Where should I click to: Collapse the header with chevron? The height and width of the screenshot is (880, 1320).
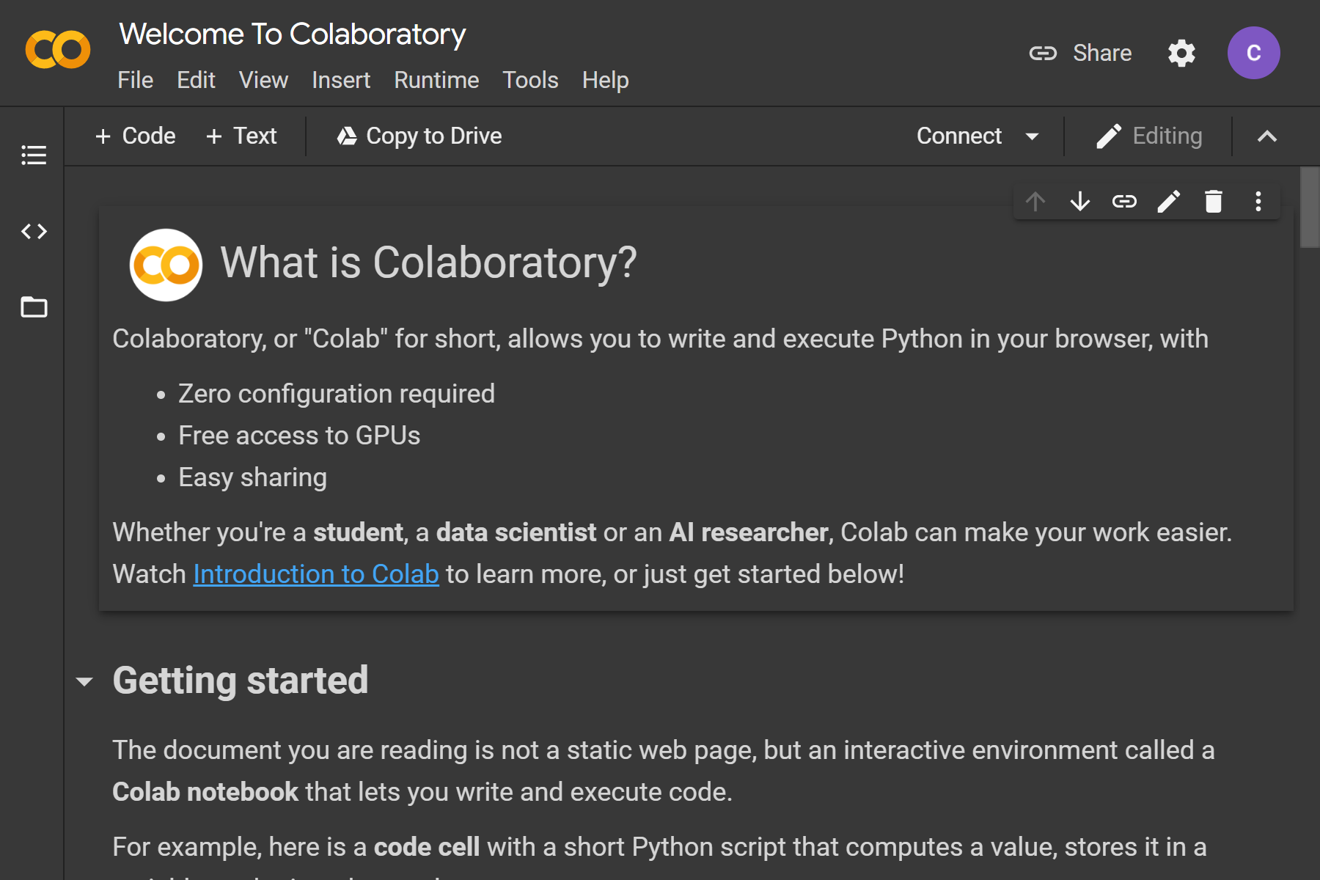coord(1267,136)
